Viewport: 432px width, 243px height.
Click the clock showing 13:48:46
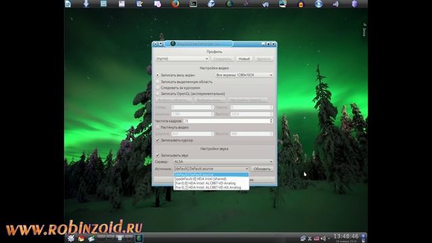click(x=346, y=236)
